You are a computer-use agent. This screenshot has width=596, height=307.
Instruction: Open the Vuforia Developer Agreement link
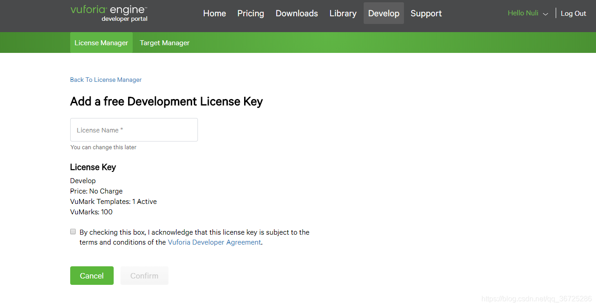214,242
